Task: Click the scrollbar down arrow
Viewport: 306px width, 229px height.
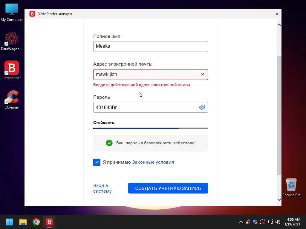Action: click(x=279, y=199)
